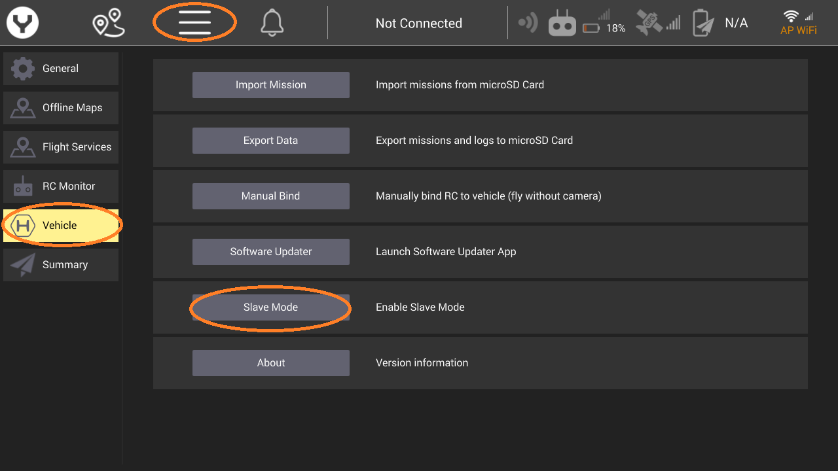838x471 pixels.
Task: Tap the telemetry signal broadcast icon
Action: [x=527, y=23]
